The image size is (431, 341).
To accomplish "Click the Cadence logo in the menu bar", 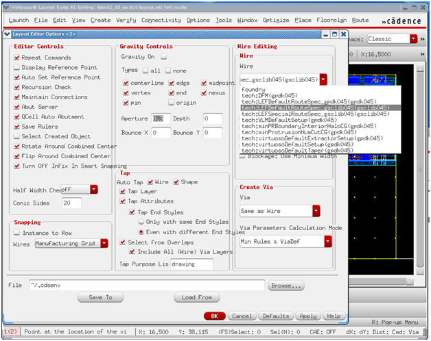I will click(400, 21).
